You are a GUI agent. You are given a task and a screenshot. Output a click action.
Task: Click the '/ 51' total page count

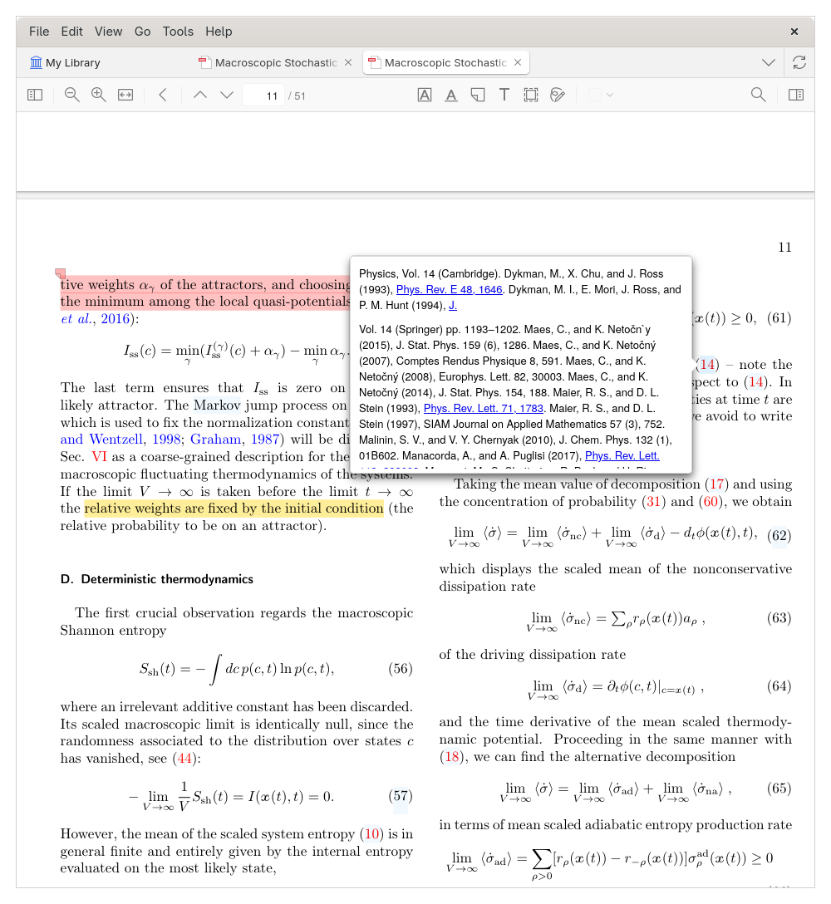pos(297,96)
